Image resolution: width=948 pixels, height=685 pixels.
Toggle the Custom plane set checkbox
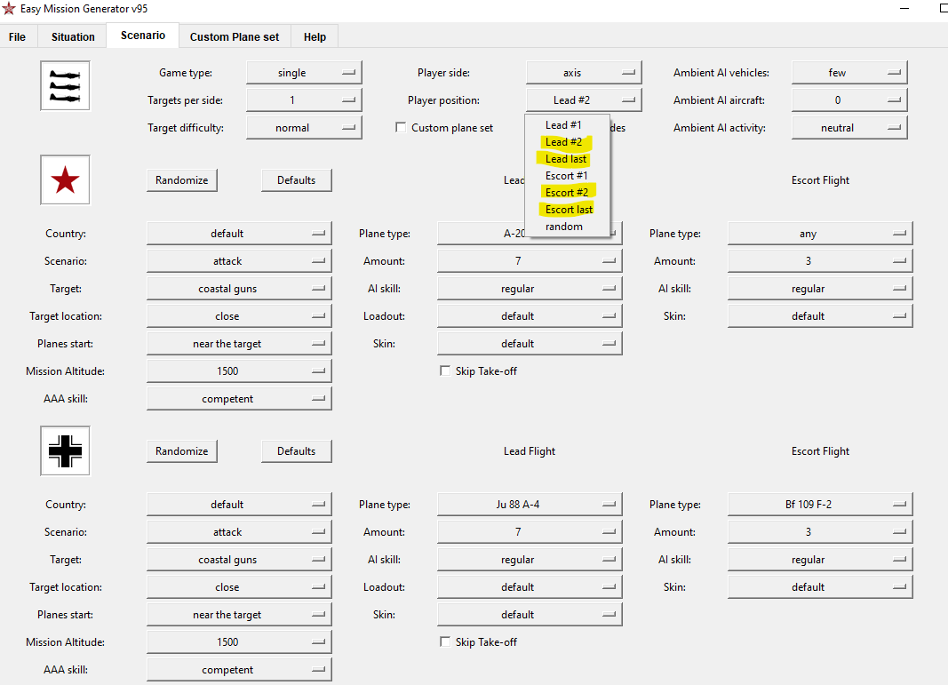(400, 128)
